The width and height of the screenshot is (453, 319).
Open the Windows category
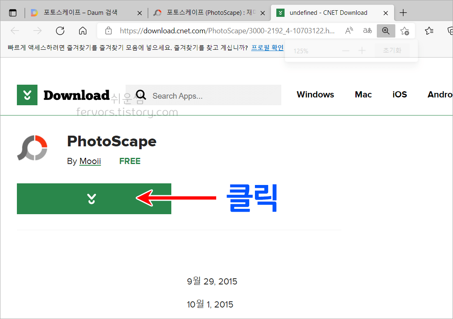coord(315,95)
